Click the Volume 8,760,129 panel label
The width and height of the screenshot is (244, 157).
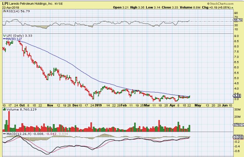pos(21,109)
